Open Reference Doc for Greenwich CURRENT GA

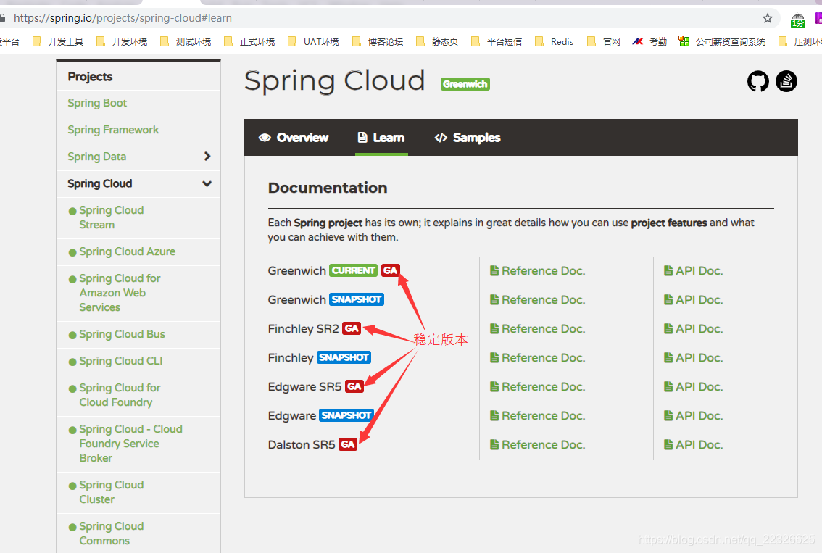[x=537, y=271]
